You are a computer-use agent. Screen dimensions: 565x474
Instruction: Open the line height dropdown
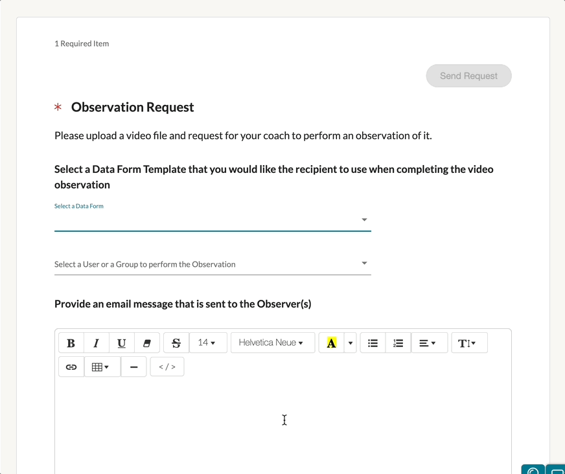point(468,343)
